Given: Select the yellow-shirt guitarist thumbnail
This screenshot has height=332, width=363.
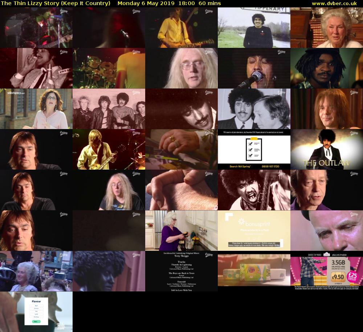Looking at the screenshot, I should coord(181,28).
